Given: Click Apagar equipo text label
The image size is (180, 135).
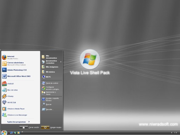Looking at the screenshot, I should point(56,127).
